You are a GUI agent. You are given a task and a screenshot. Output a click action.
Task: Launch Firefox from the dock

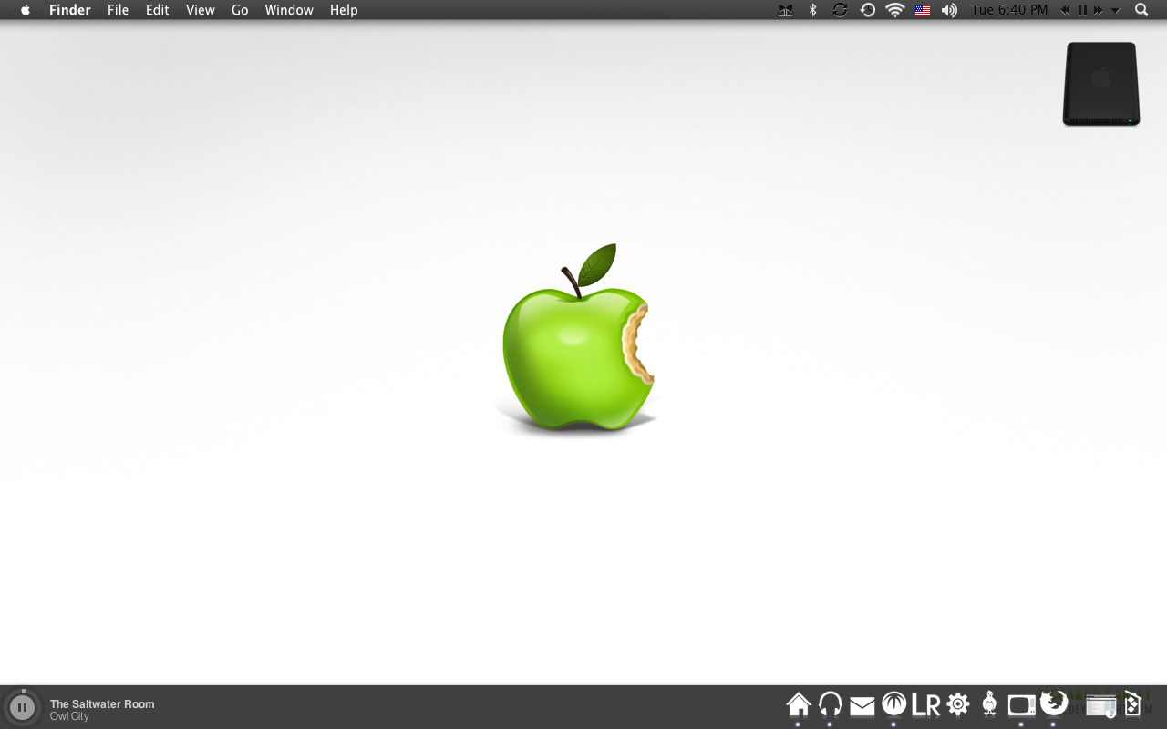pos(1053,702)
